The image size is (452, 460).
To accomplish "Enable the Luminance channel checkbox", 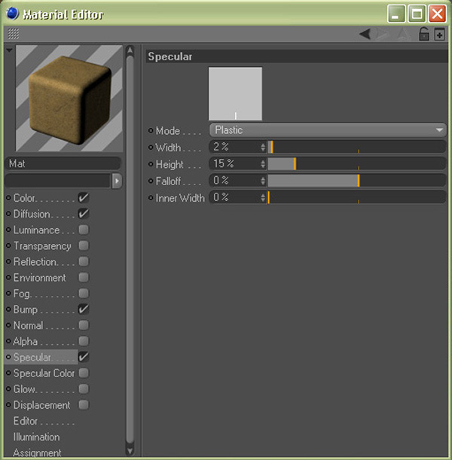I will (84, 230).
